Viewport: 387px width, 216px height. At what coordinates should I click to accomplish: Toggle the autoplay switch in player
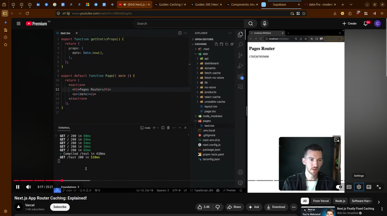pyautogui.click(x=339, y=187)
